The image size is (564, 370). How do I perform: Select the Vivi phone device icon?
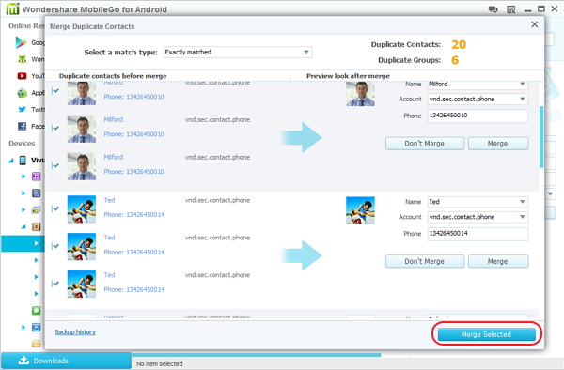(23, 161)
